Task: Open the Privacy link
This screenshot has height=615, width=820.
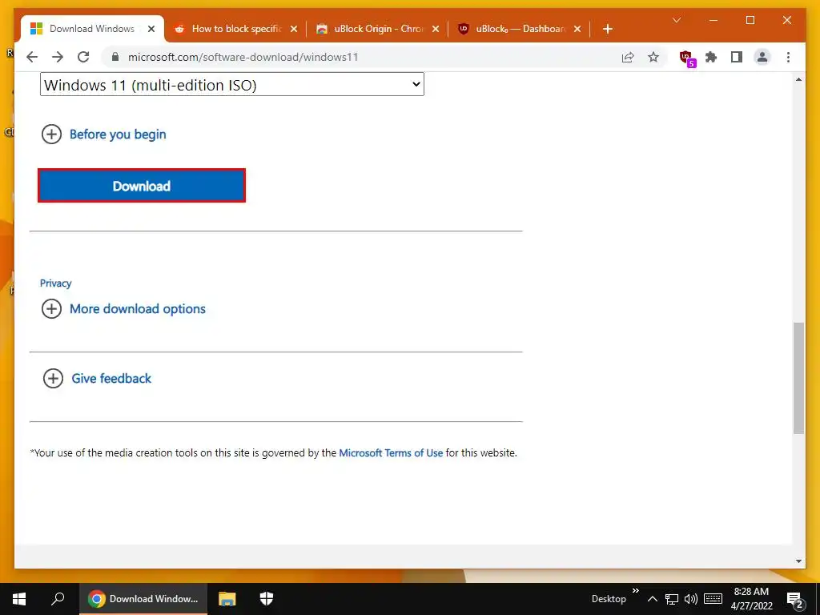Action: tap(55, 283)
